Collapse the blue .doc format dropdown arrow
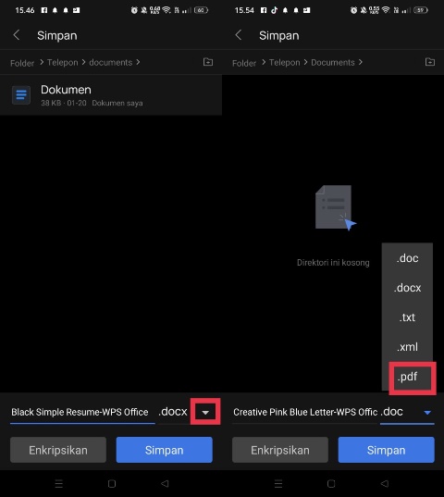 [x=427, y=413]
